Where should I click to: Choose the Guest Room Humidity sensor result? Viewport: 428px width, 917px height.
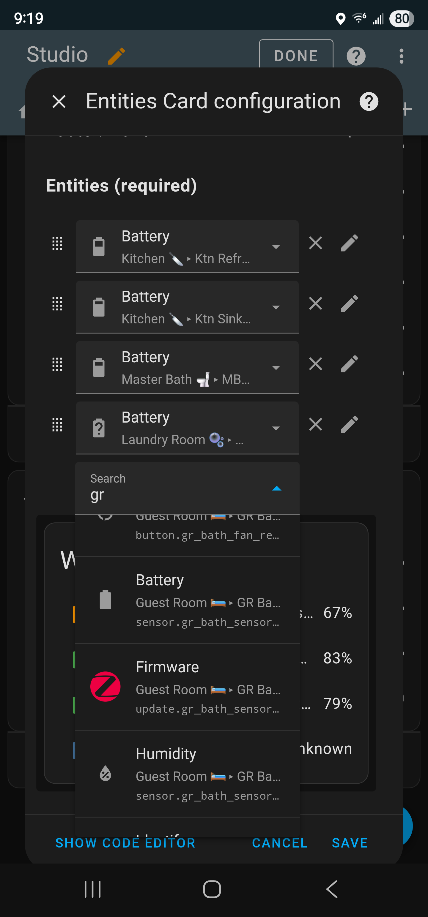(188, 774)
